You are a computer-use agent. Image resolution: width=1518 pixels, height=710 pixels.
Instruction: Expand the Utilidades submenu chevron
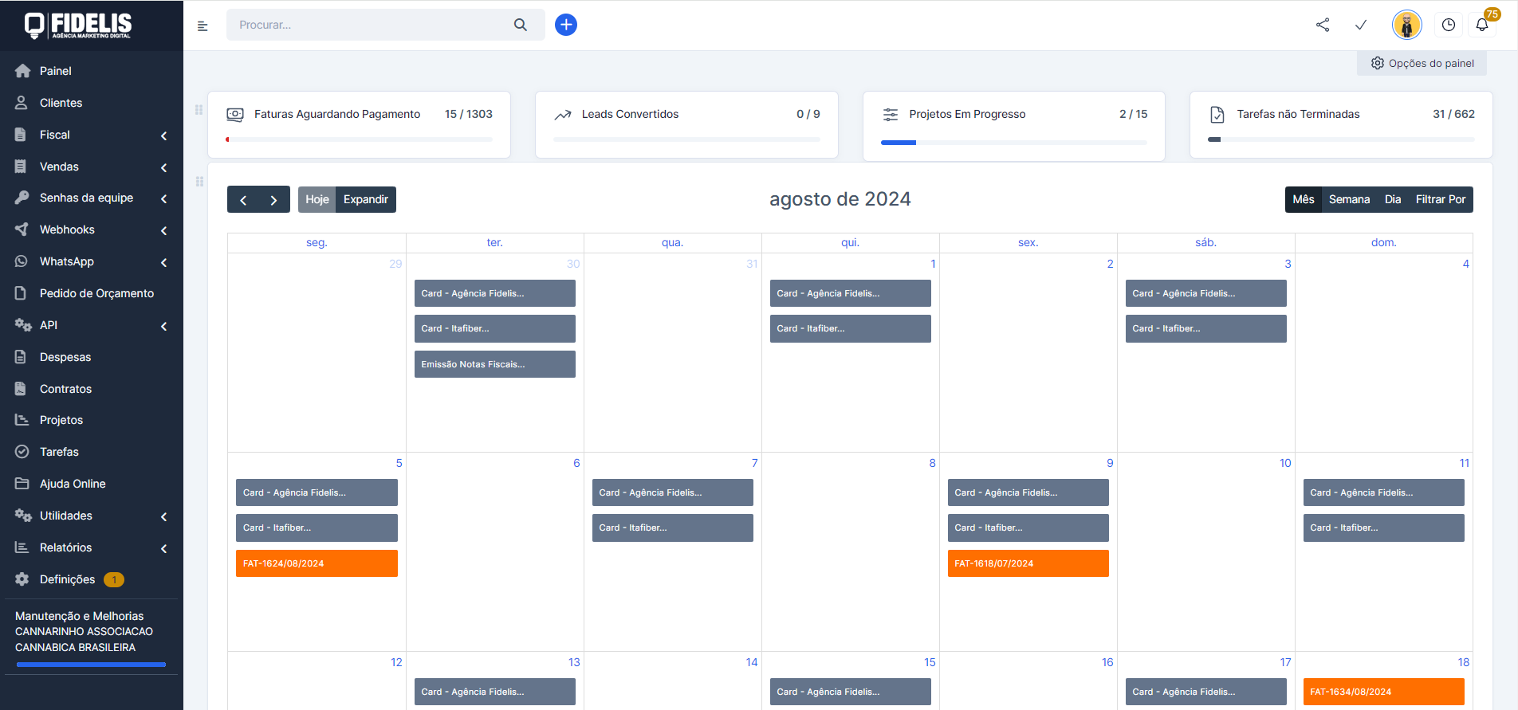point(163,516)
